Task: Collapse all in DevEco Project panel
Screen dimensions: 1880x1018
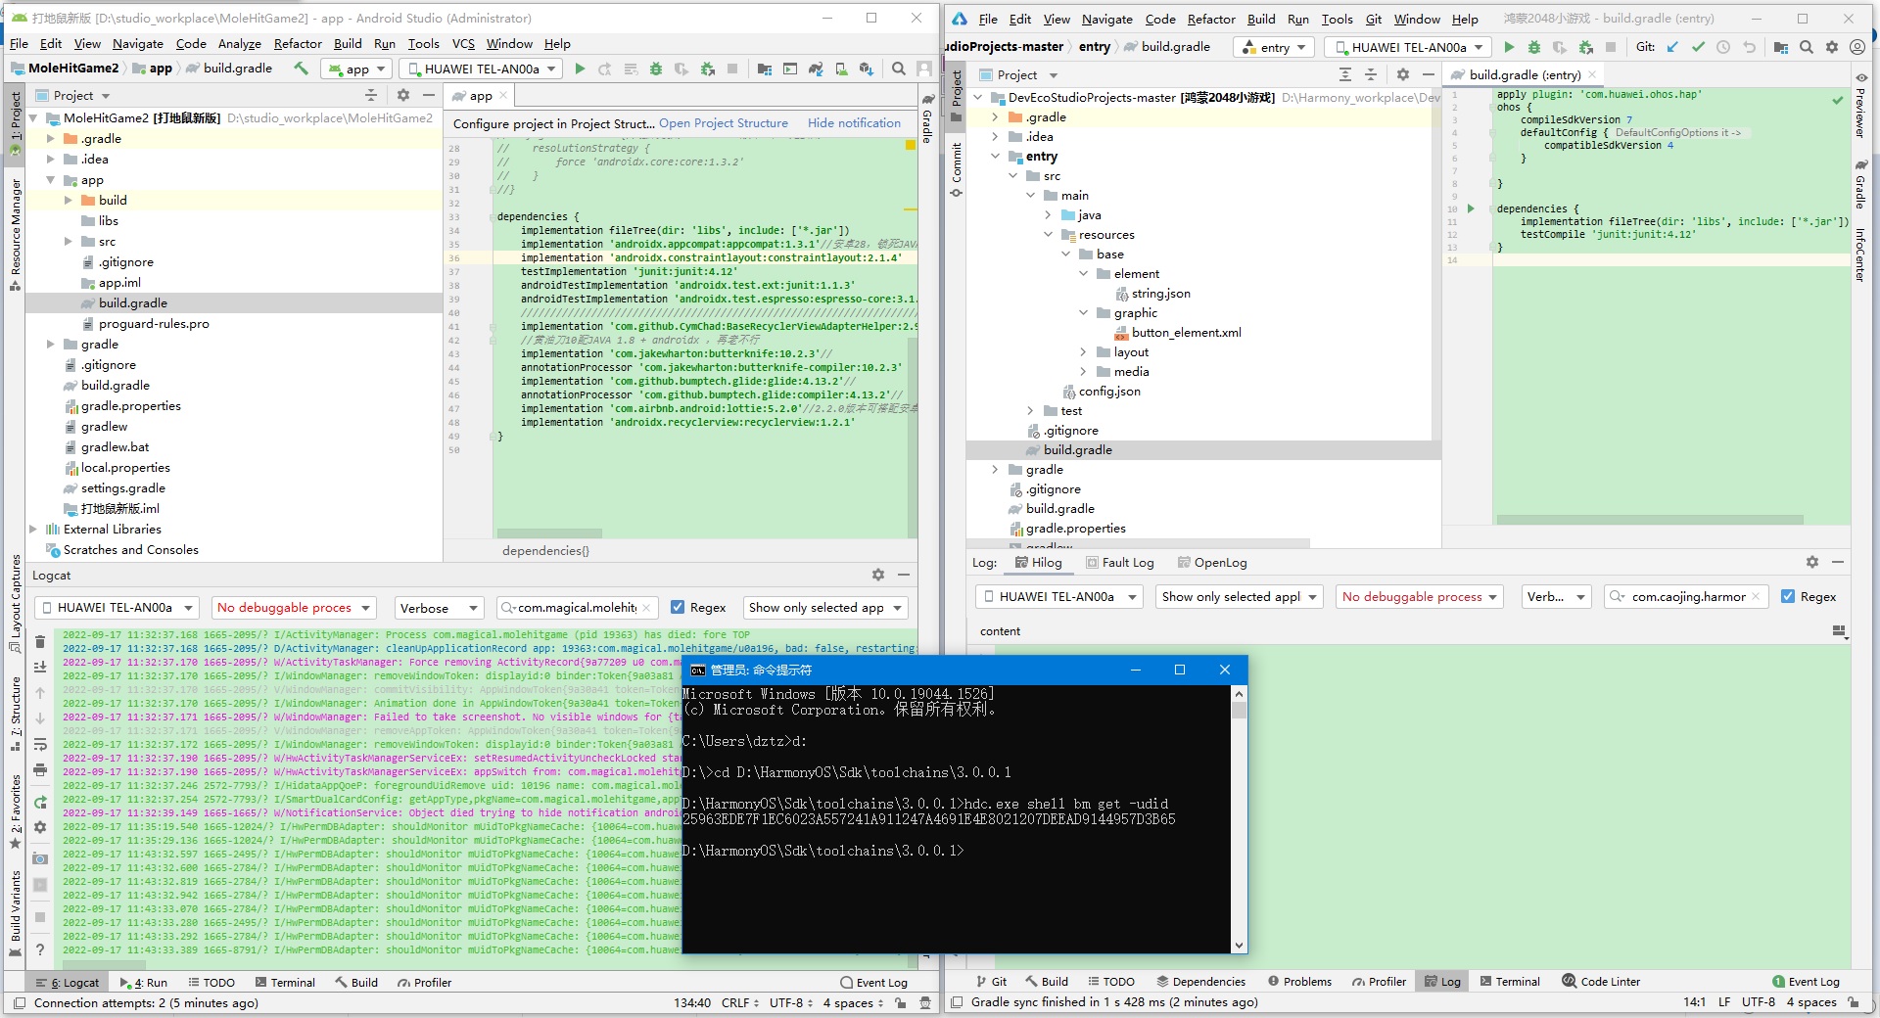Action: [x=1371, y=74]
